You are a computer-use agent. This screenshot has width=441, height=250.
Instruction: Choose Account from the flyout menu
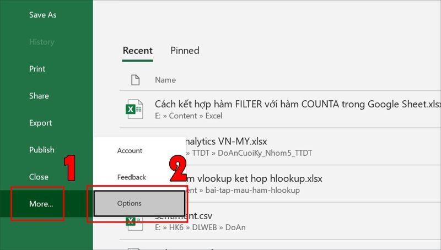tap(130, 150)
